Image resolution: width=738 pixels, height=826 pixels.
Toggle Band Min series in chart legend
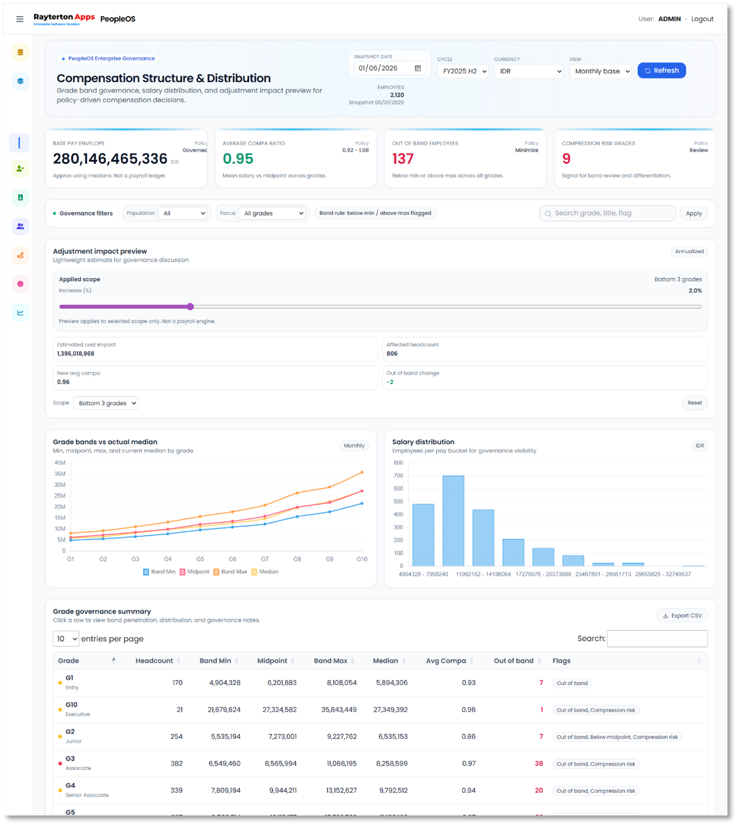(x=159, y=572)
